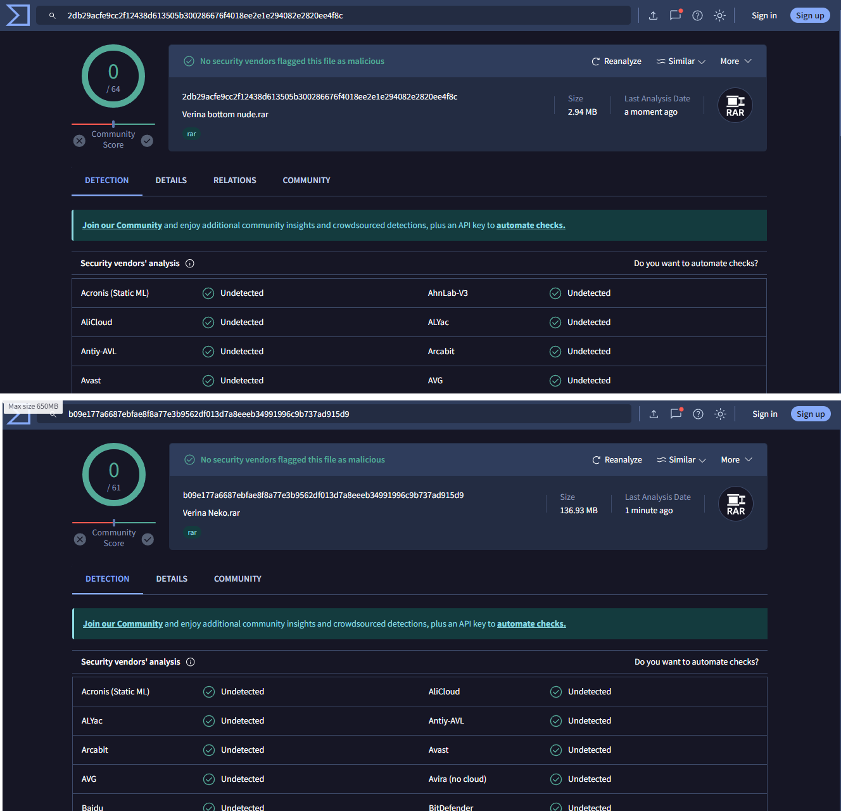Follow Join our Community link in 0/61 report
Viewport: 841px width, 811px height.
click(123, 624)
